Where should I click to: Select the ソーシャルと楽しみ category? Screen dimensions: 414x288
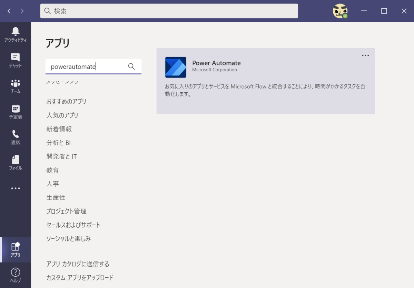(x=68, y=238)
